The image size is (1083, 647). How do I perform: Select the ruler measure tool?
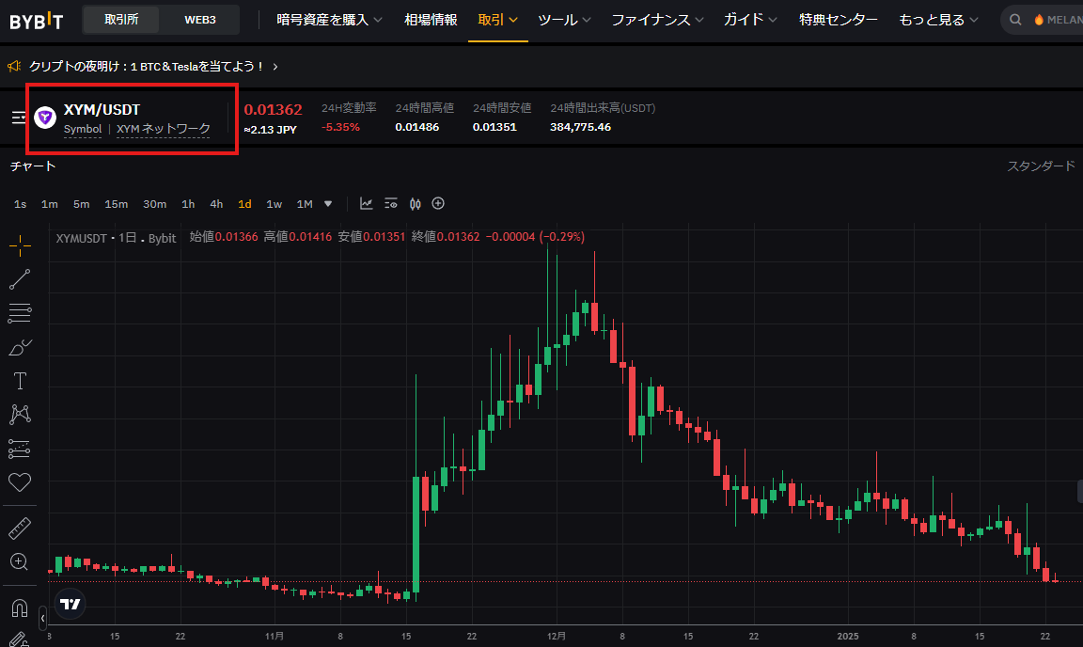20,529
